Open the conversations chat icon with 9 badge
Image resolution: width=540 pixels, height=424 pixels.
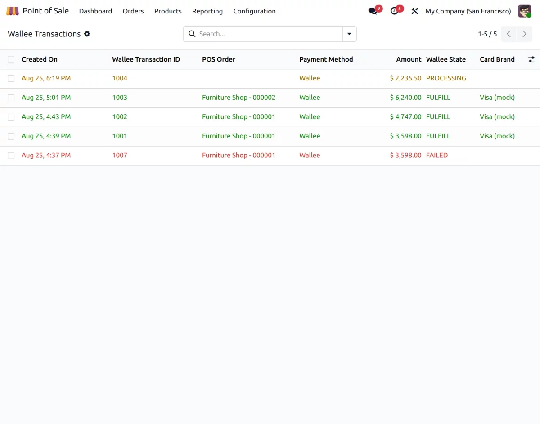click(373, 11)
